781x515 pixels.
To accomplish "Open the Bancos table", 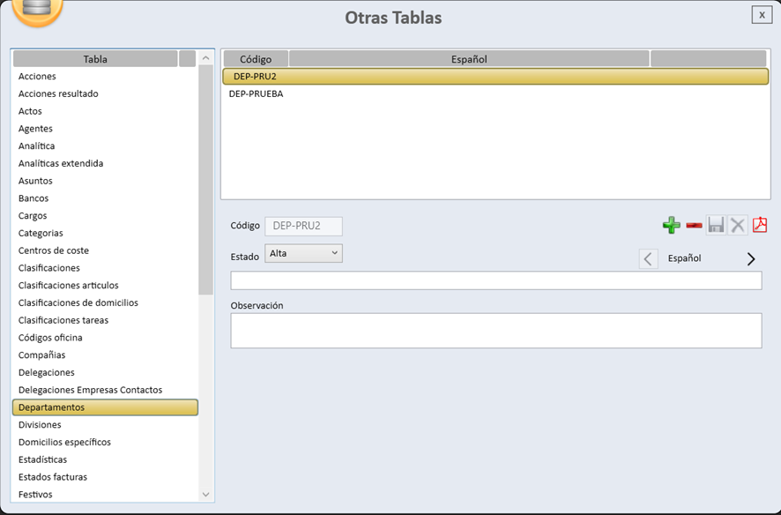I will click(x=33, y=198).
